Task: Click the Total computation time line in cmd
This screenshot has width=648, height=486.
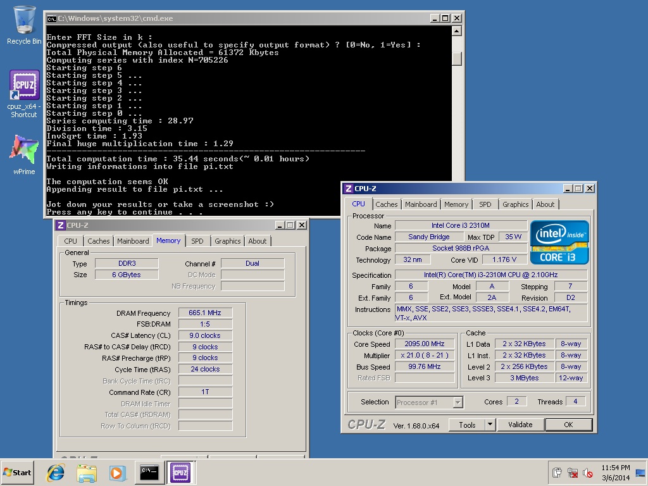Action: [x=178, y=159]
